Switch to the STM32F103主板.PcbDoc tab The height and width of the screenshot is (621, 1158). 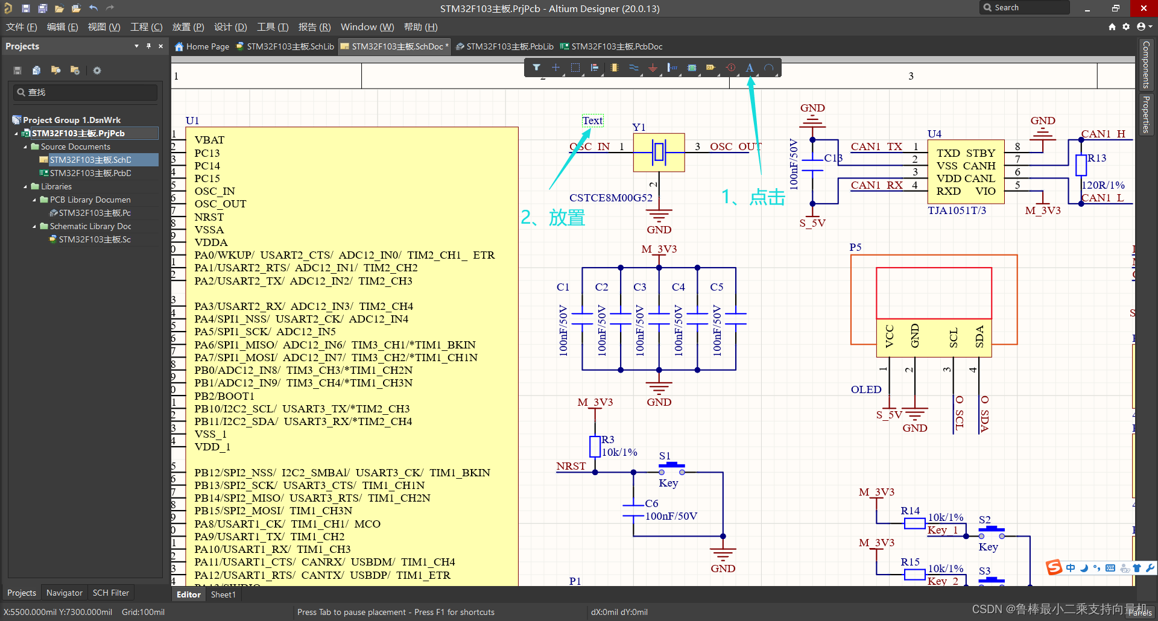tap(611, 46)
